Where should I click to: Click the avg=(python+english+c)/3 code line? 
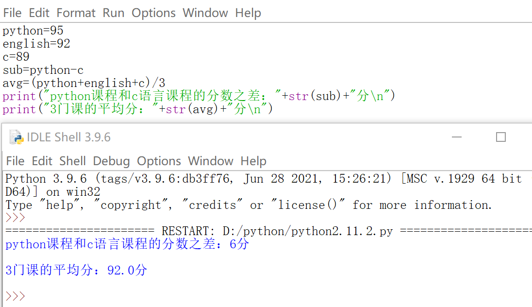click(x=84, y=83)
